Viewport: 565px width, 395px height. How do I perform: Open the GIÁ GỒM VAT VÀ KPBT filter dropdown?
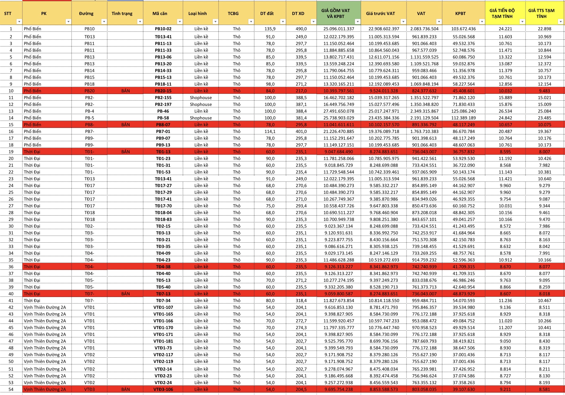coord(357,21)
